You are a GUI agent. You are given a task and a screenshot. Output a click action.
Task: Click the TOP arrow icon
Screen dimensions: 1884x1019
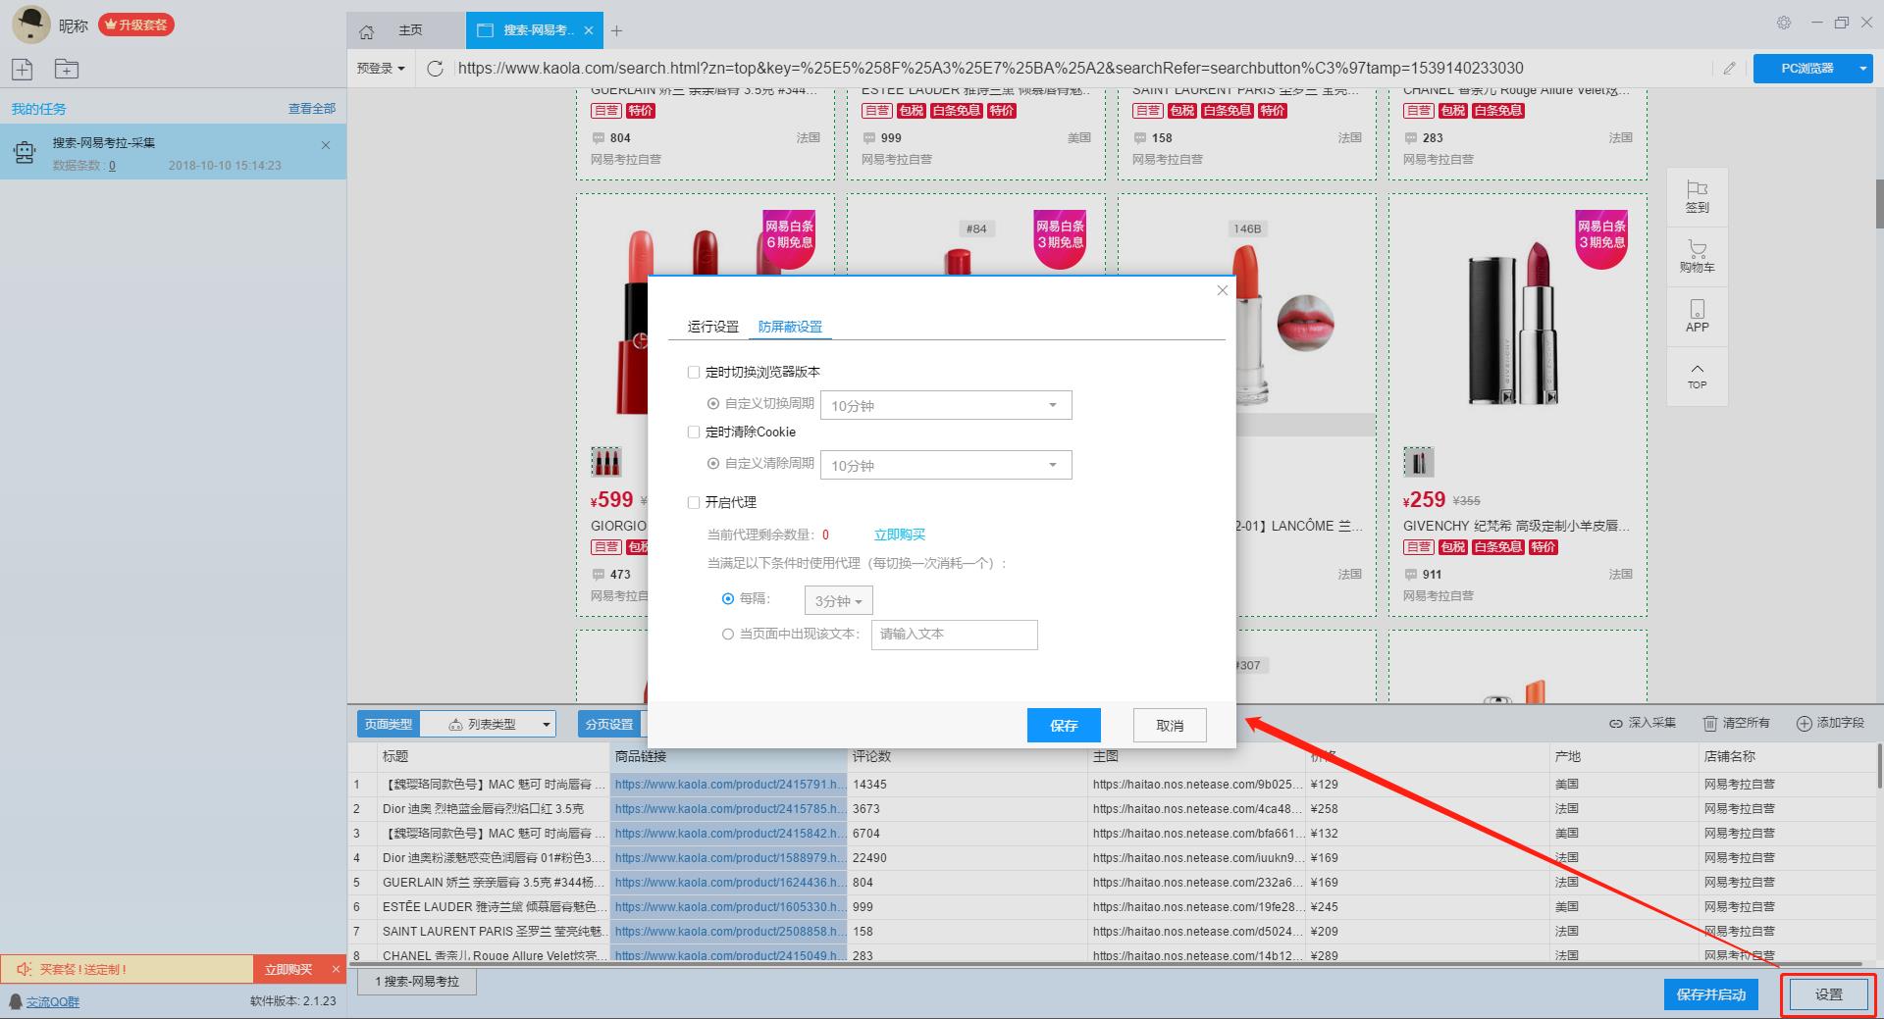point(1697,369)
